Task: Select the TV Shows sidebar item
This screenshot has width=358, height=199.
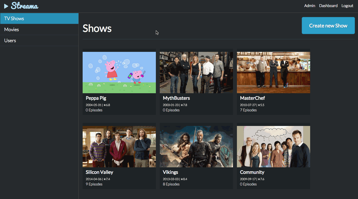Action: 39,19
